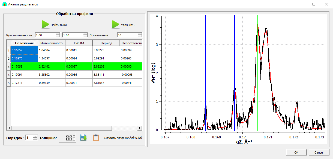Minimize the results analysis window
The image size is (333, 159).
tap(301, 4)
